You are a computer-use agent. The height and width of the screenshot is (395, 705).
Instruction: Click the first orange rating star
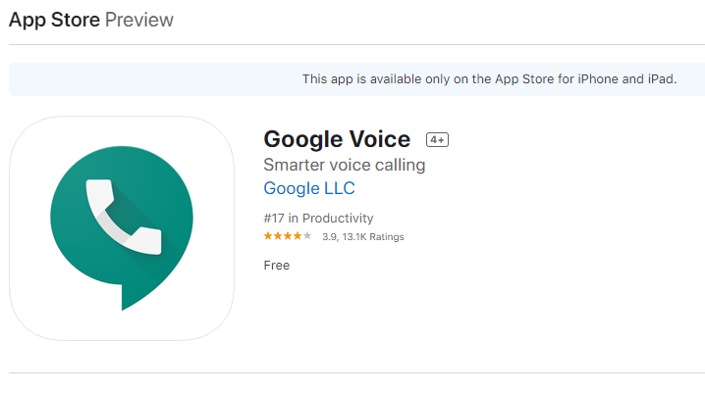click(x=268, y=236)
